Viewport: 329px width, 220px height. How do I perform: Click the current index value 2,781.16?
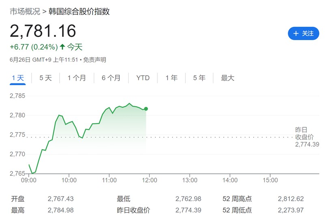pyautogui.click(x=43, y=31)
